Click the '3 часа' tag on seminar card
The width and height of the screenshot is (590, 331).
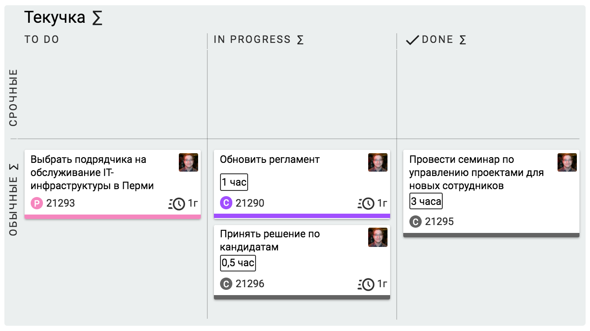(x=426, y=201)
